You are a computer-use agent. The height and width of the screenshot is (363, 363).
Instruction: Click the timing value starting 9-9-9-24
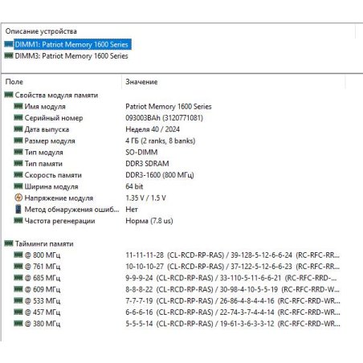pos(231,278)
